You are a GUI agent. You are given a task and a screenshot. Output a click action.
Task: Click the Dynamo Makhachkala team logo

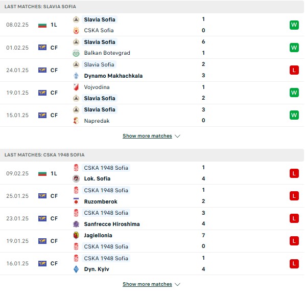(76, 76)
